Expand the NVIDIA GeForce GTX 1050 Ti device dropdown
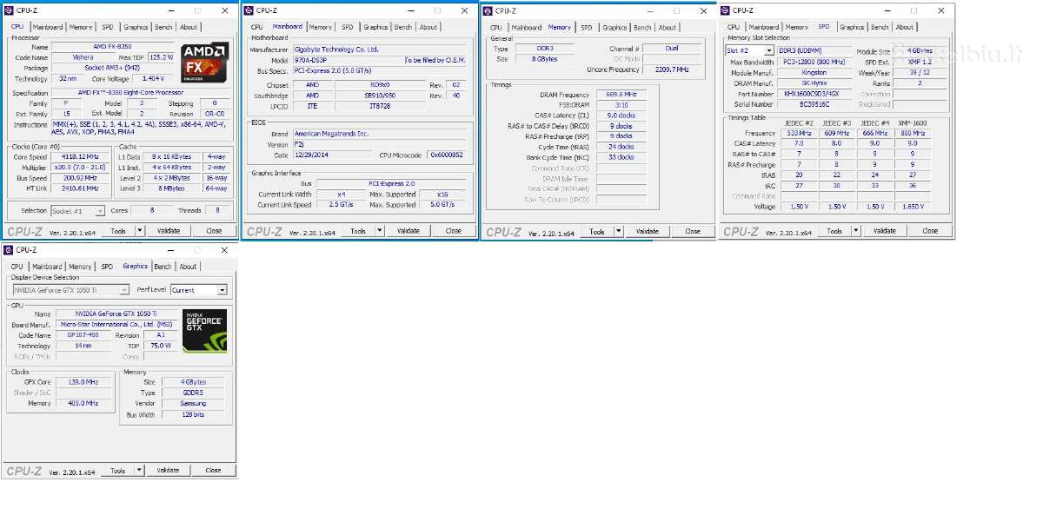The height and width of the screenshot is (515, 1043). click(124, 290)
